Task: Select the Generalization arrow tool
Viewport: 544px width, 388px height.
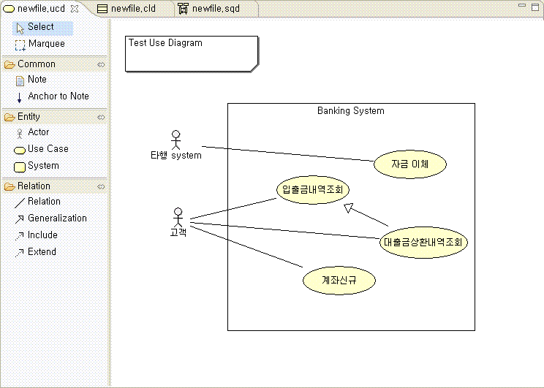Action: [x=56, y=218]
